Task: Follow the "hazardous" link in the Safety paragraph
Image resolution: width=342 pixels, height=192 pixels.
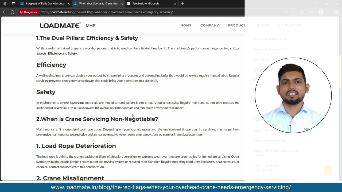Action: (77, 103)
